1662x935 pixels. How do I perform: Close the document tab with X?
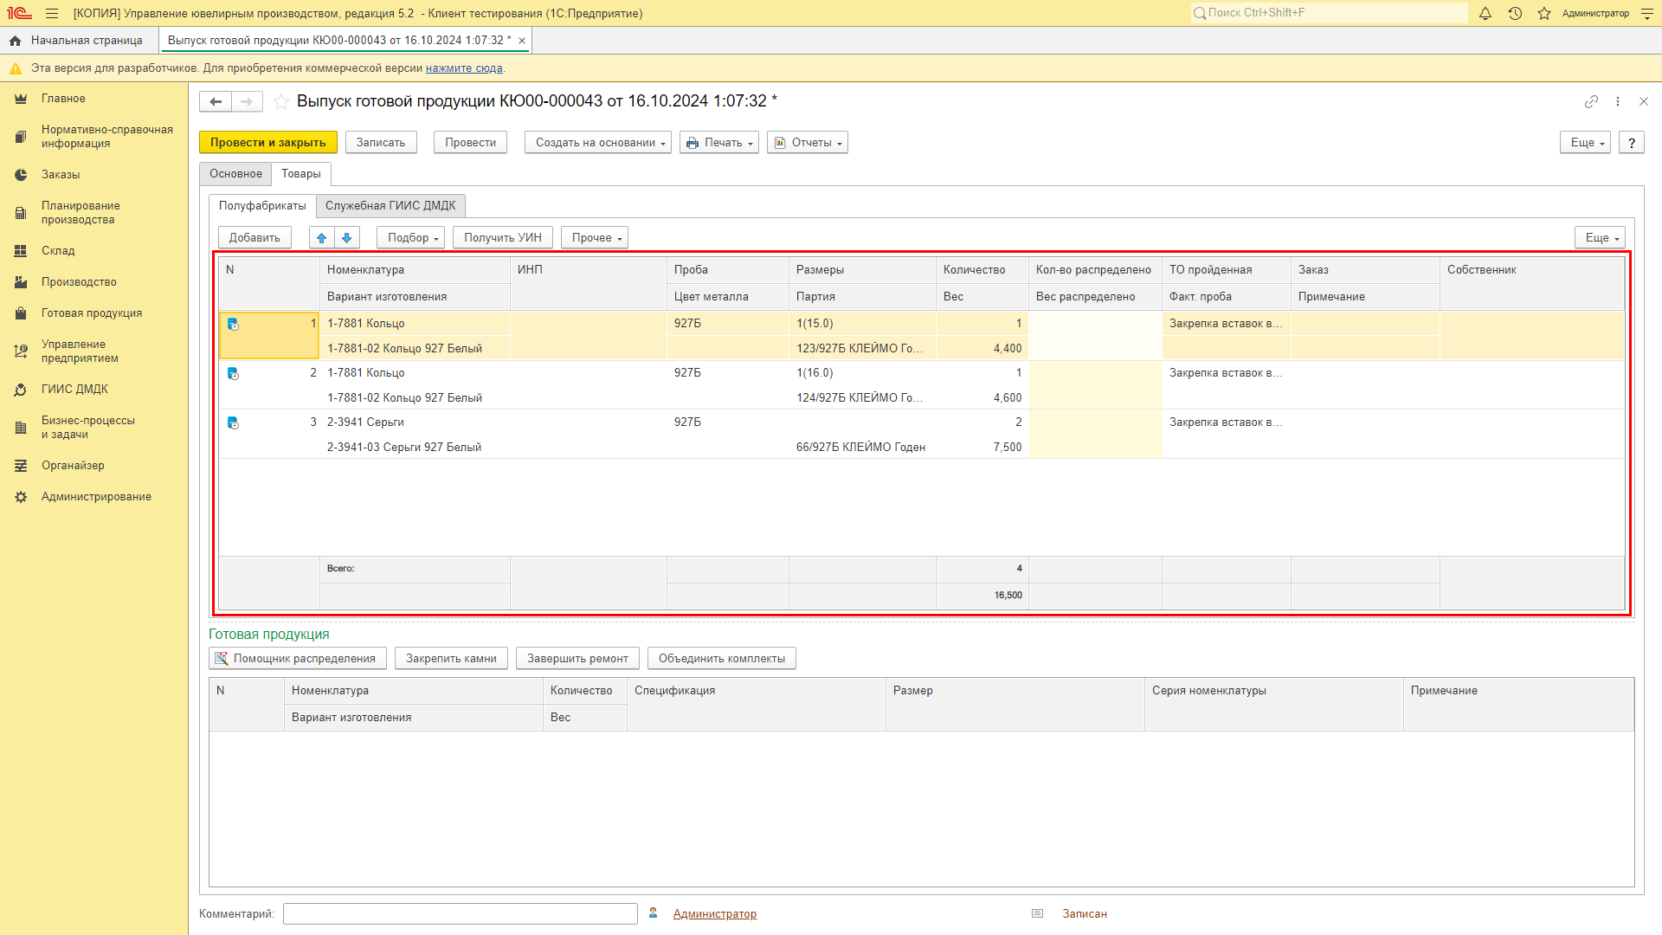point(522,41)
